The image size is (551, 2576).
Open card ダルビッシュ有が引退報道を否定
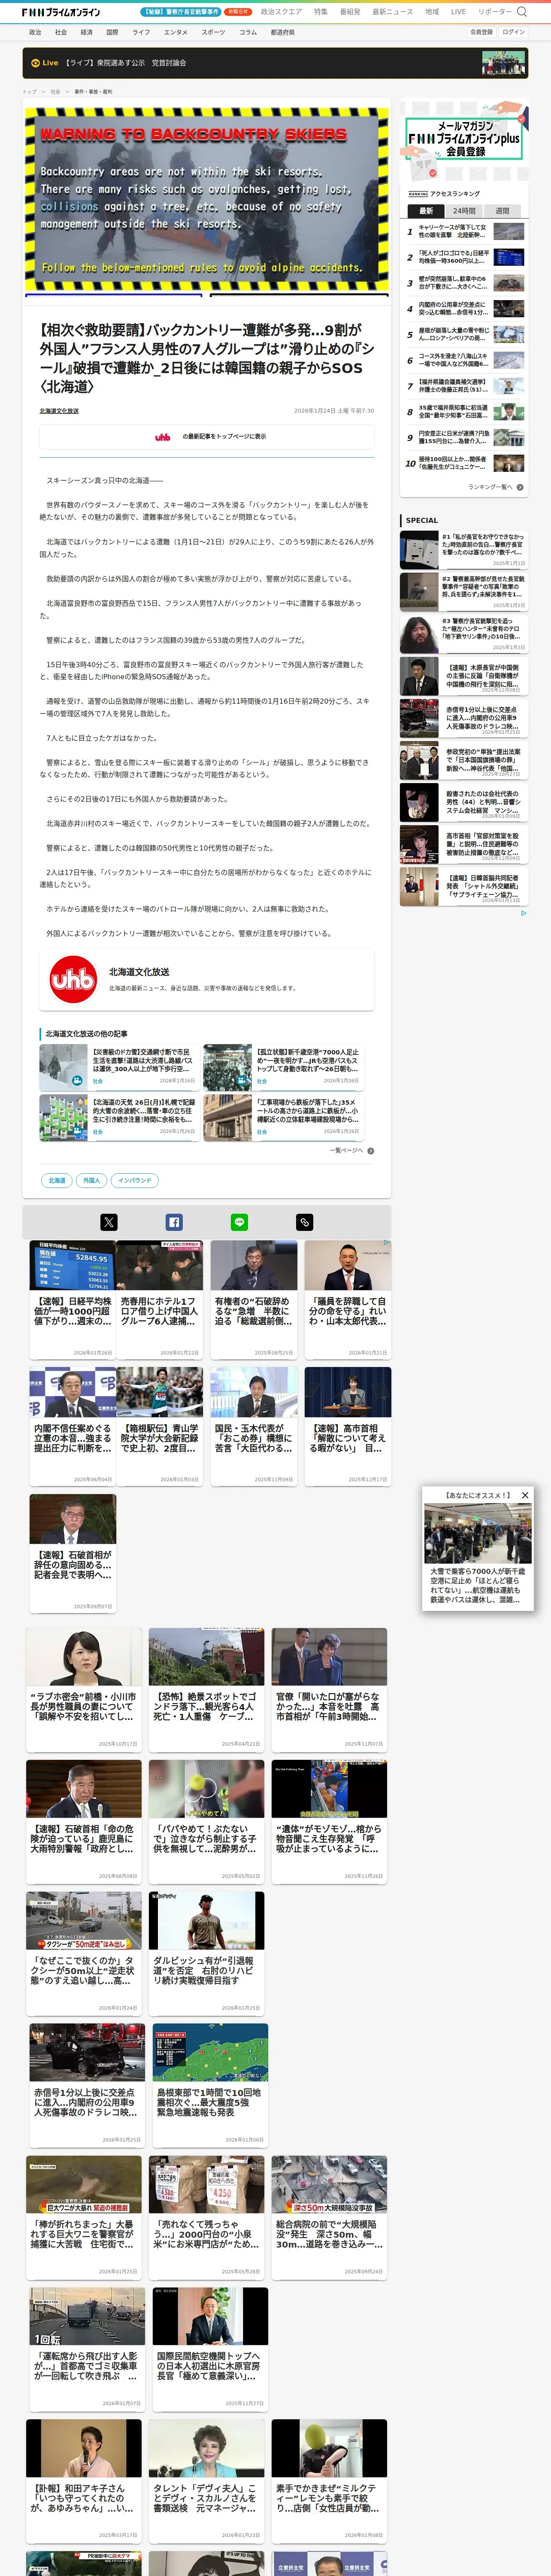click(207, 1952)
